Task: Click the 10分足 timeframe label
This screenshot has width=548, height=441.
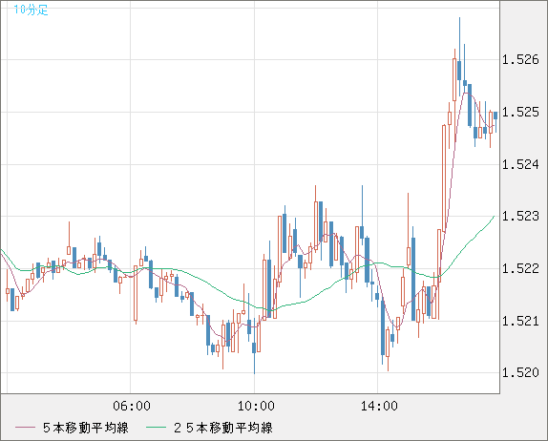Action: [x=31, y=10]
